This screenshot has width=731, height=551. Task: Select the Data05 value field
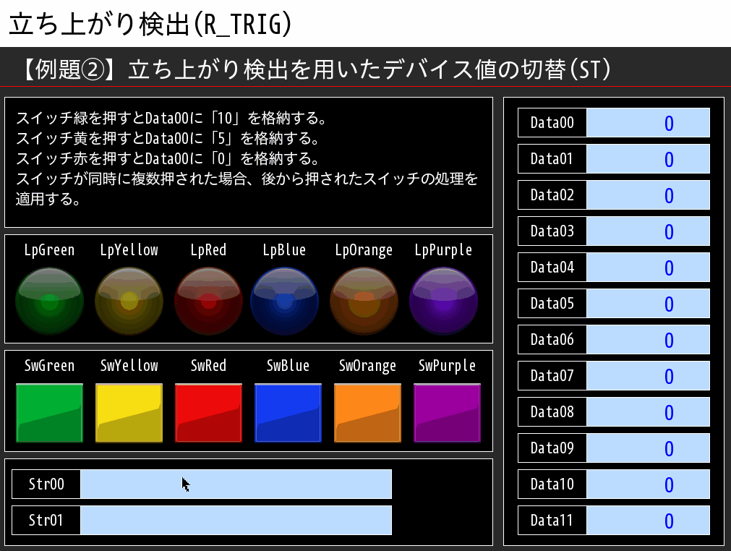pyautogui.click(x=648, y=304)
